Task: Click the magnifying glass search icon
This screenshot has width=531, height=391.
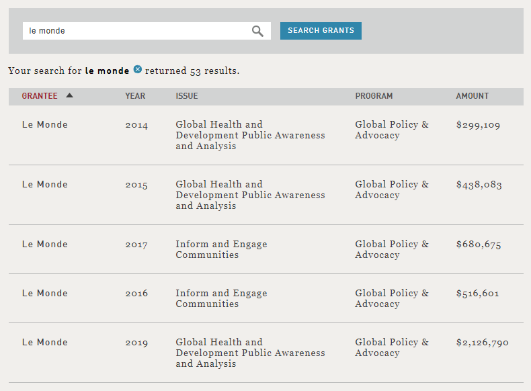Action: [257, 31]
